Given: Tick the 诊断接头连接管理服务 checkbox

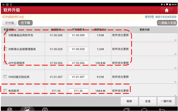Looking at the screenshot, I should 5,49.
